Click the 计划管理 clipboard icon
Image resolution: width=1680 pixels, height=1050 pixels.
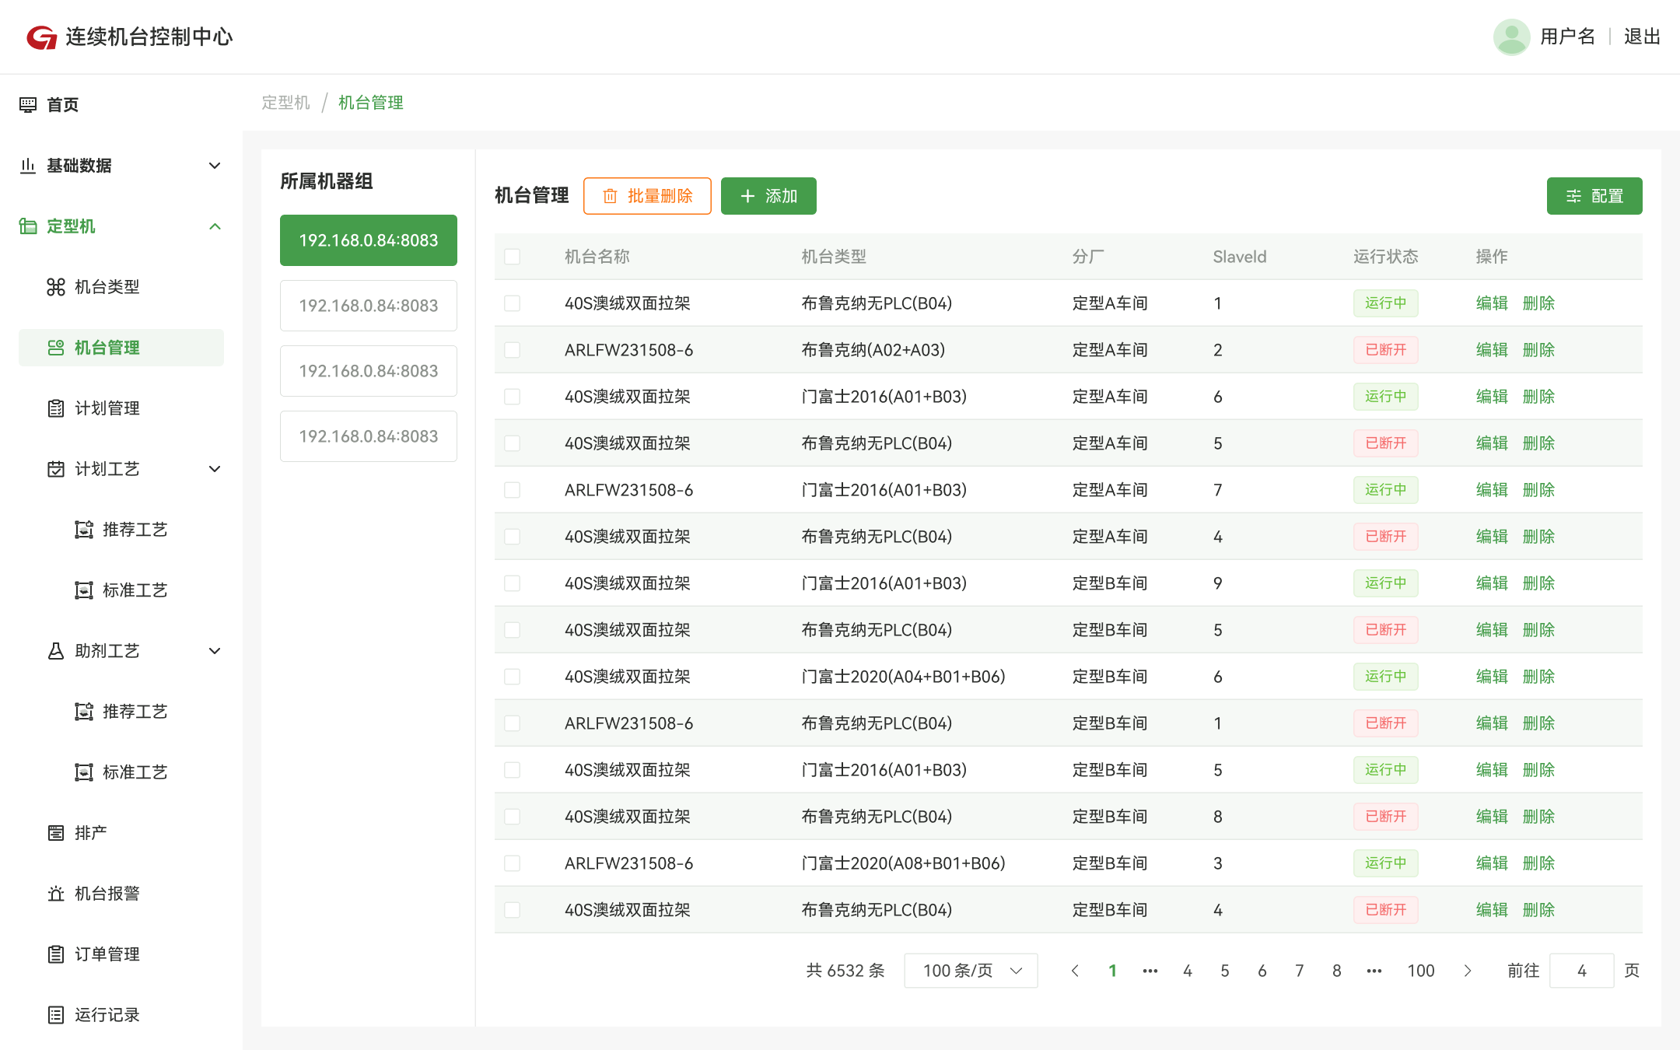(56, 408)
